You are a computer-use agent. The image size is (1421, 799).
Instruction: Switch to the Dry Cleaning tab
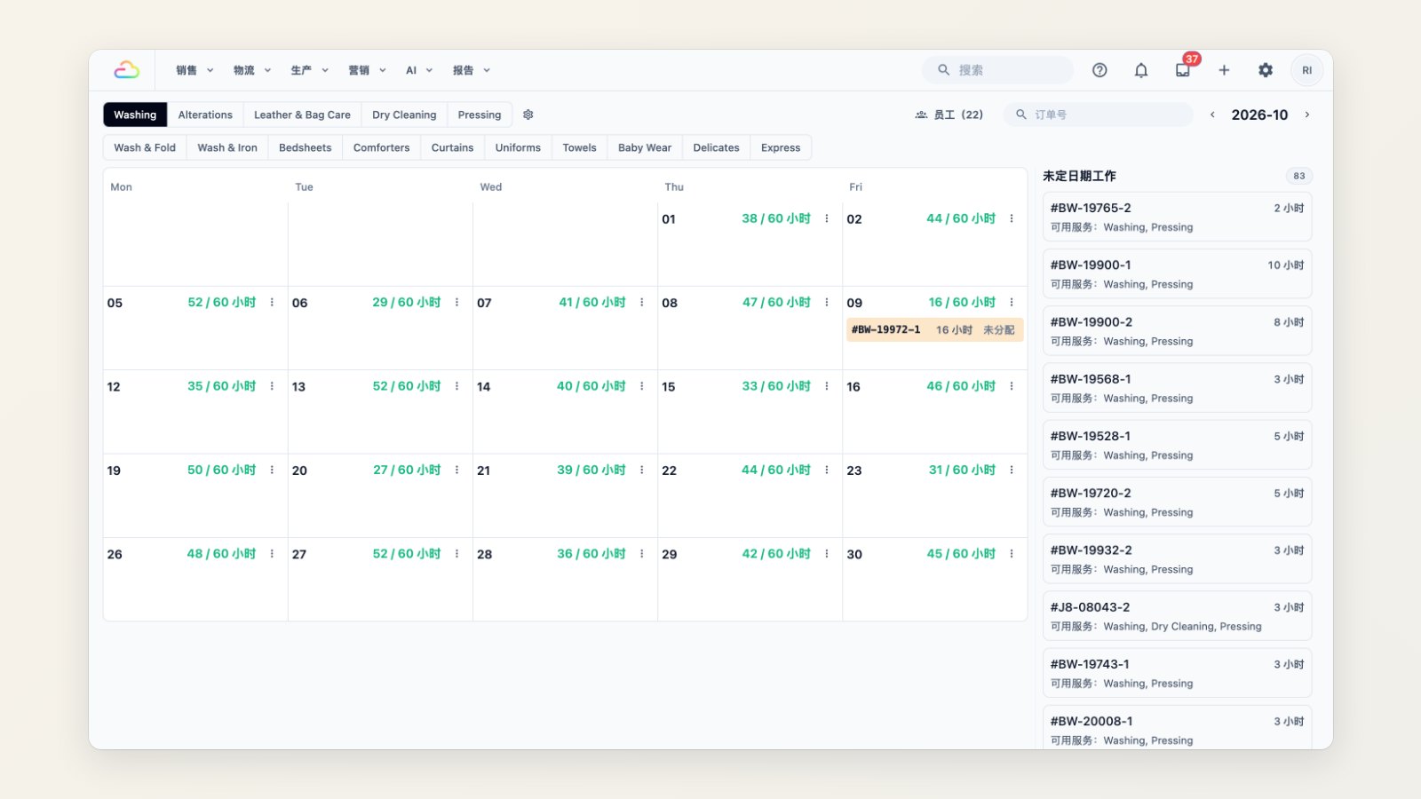pos(404,115)
